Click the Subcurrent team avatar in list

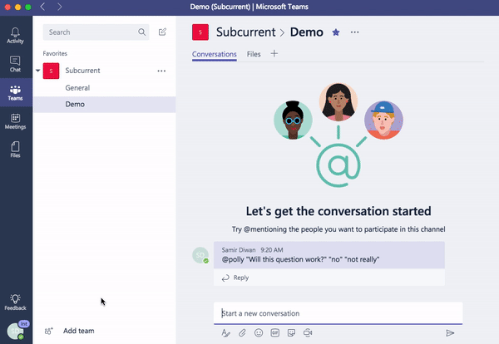click(51, 71)
